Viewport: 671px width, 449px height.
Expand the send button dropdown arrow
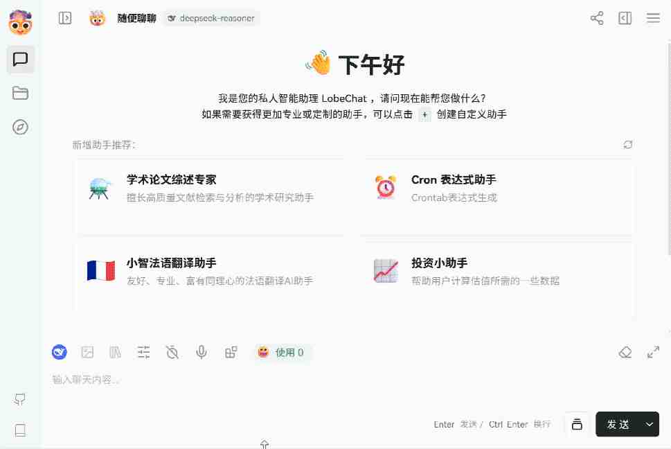(x=650, y=424)
